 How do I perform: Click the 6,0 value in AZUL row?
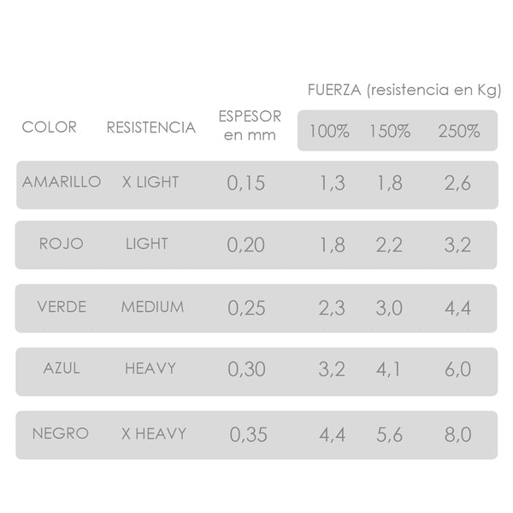click(x=457, y=369)
